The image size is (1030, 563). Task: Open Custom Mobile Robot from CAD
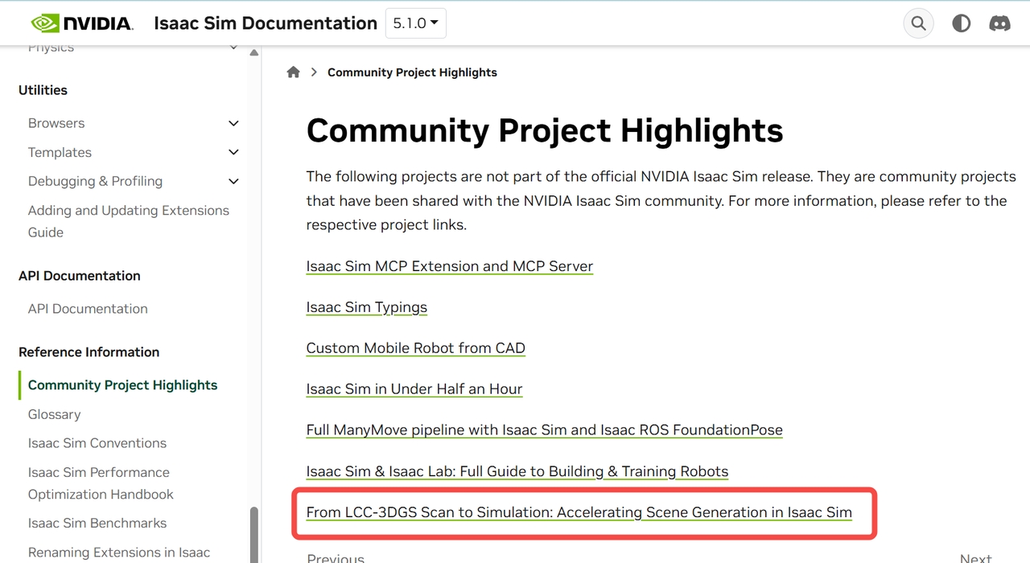pos(415,348)
